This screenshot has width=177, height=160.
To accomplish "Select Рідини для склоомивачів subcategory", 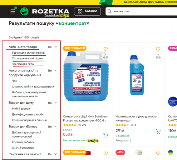I will [28, 53].
